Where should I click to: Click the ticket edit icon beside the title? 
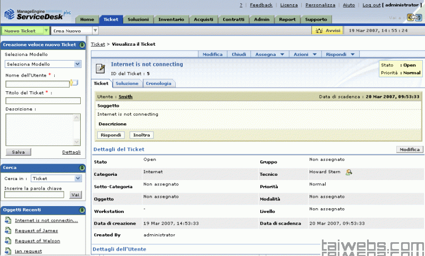click(100, 68)
